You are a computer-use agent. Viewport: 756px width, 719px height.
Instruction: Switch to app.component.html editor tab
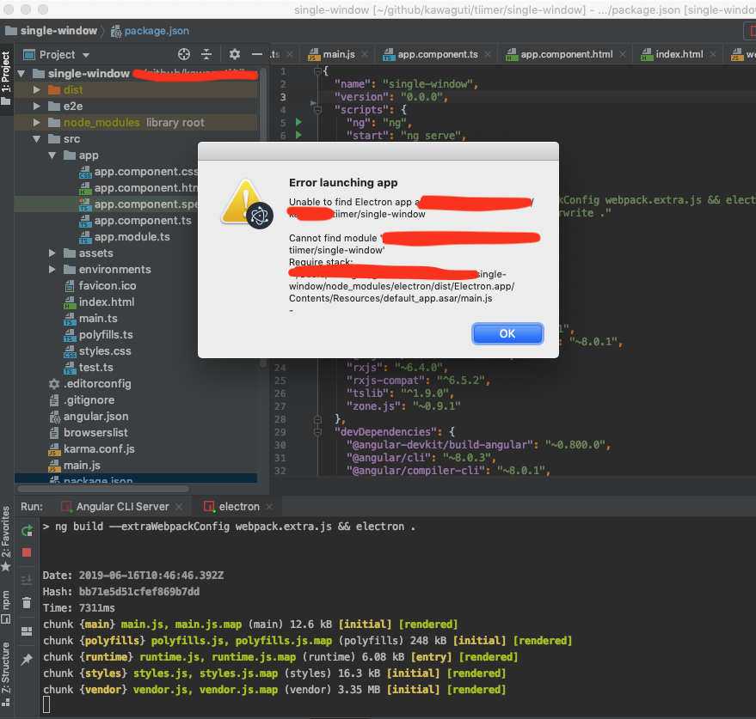click(x=567, y=54)
